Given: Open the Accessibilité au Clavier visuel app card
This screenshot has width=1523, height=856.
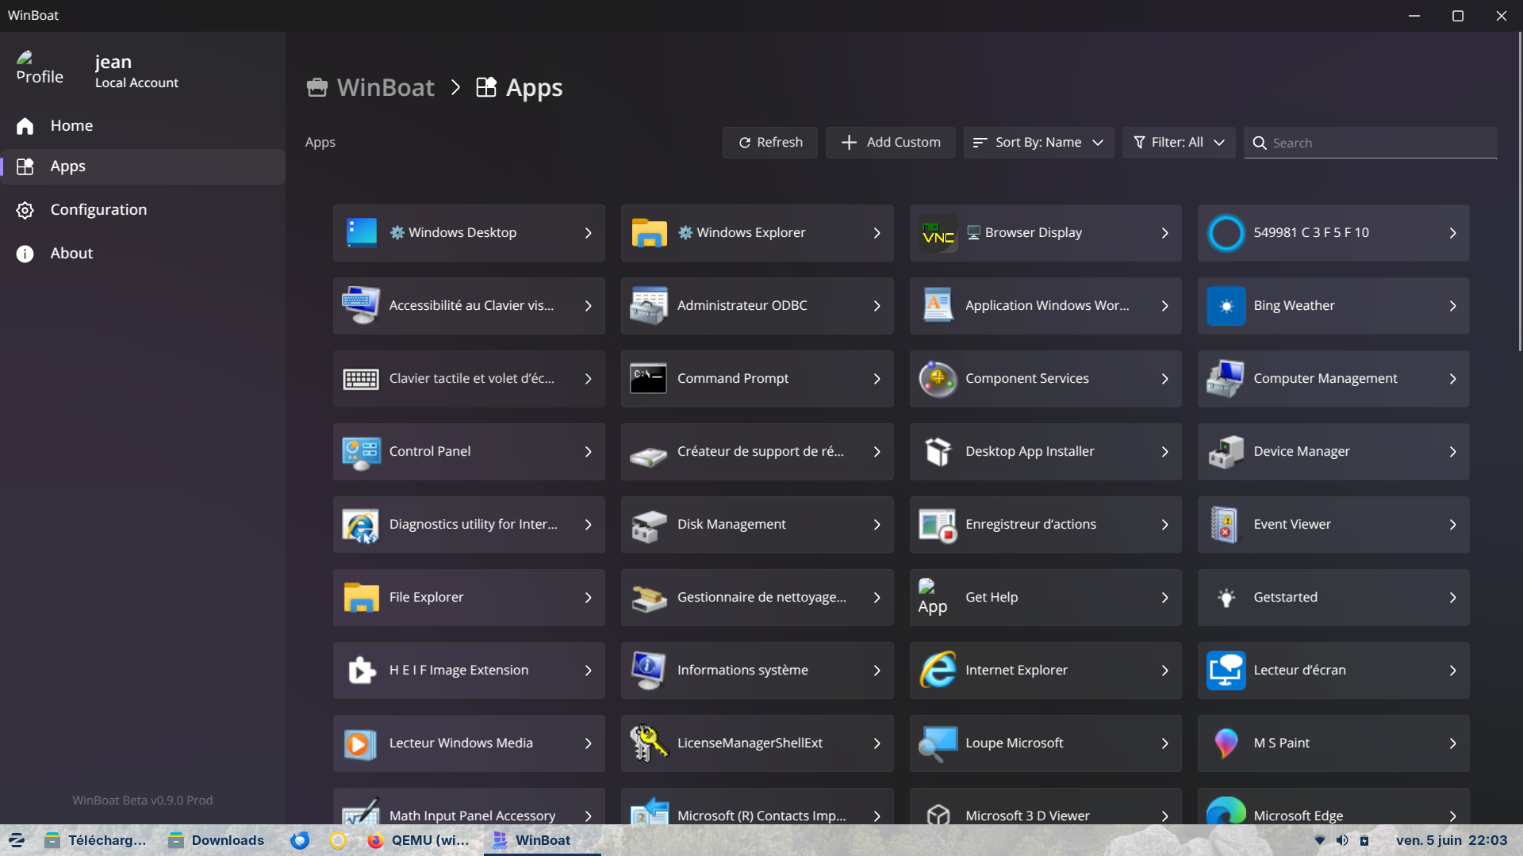Looking at the screenshot, I should tap(469, 306).
